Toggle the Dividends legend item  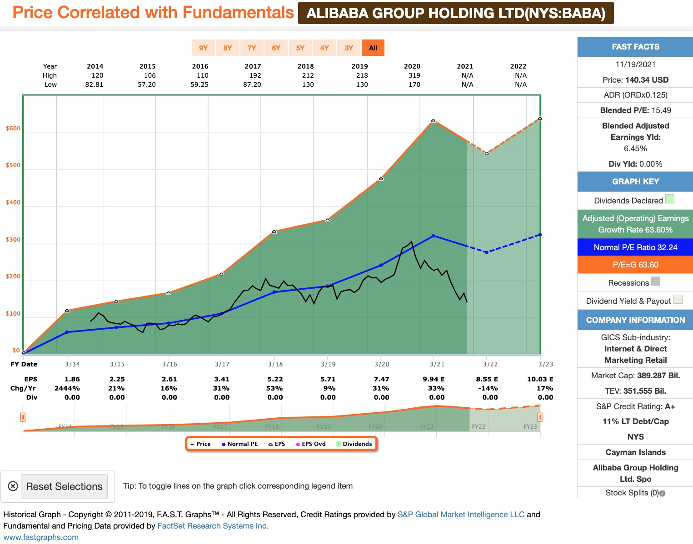pyautogui.click(x=354, y=444)
